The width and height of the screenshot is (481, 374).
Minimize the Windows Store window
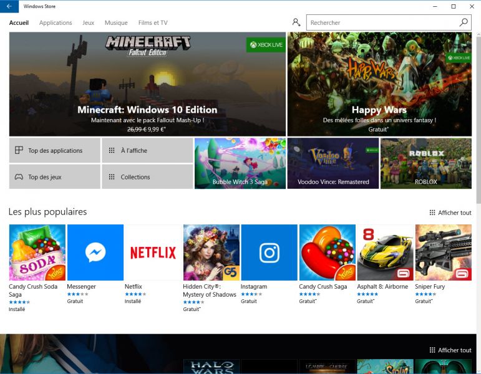[x=435, y=6]
